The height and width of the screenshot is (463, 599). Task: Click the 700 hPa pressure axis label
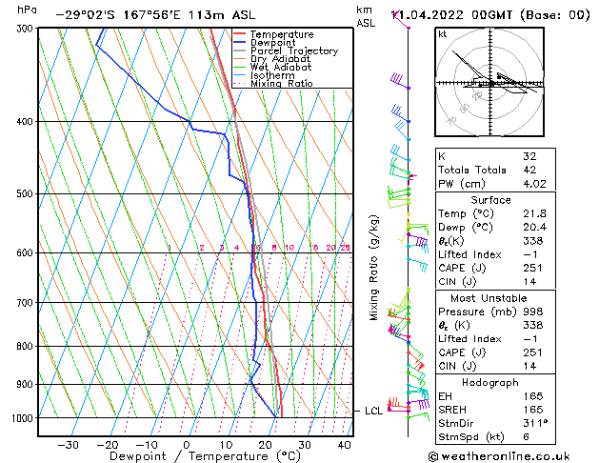click(x=27, y=302)
